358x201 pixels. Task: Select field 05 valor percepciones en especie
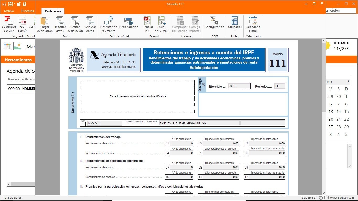(x=221, y=153)
